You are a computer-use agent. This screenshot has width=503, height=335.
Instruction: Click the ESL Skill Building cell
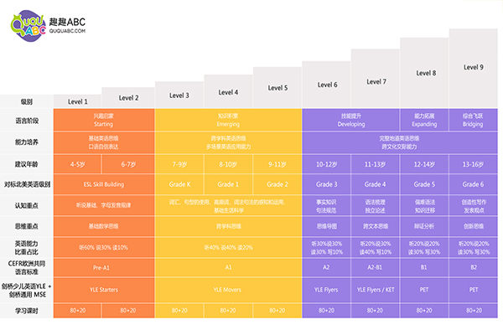pos(103,183)
